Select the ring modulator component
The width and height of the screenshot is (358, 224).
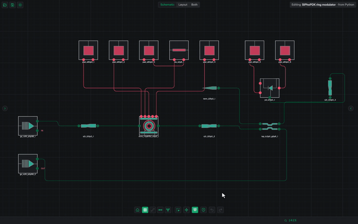point(149,126)
